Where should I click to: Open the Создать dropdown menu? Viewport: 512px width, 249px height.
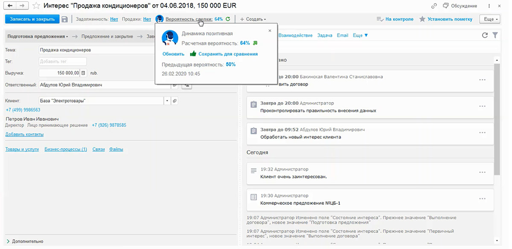point(253,19)
